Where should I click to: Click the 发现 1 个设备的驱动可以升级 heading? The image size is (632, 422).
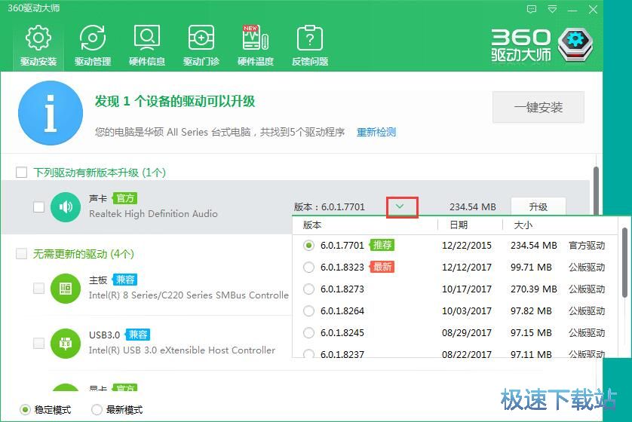tap(175, 101)
